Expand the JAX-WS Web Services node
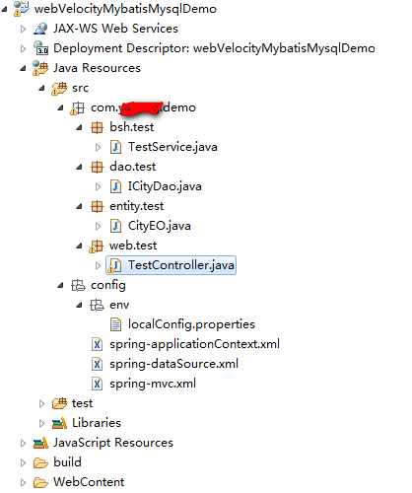Image resolution: width=412 pixels, height=493 pixels. tap(23, 29)
